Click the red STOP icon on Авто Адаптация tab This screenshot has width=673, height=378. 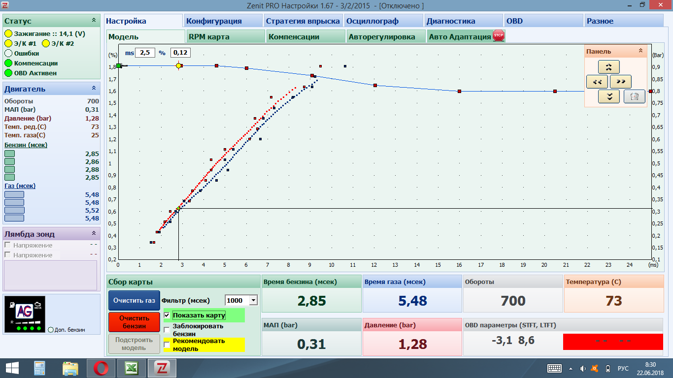coord(499,36)
